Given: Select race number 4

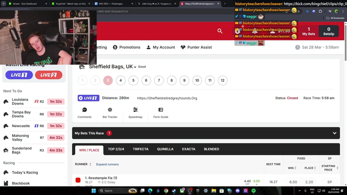Looking at the screenshot, I should (121, 80).
